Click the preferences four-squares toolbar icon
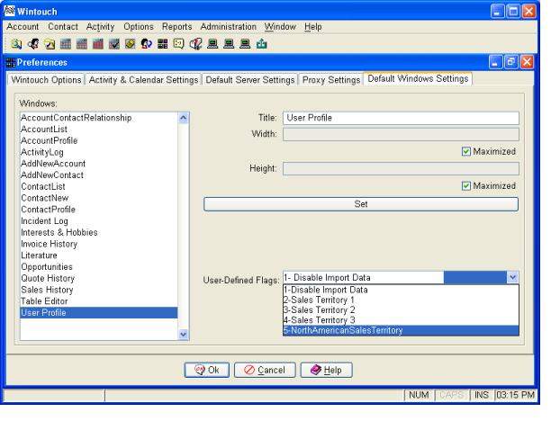This screenshot has width=551, height=421. point(163,44)
